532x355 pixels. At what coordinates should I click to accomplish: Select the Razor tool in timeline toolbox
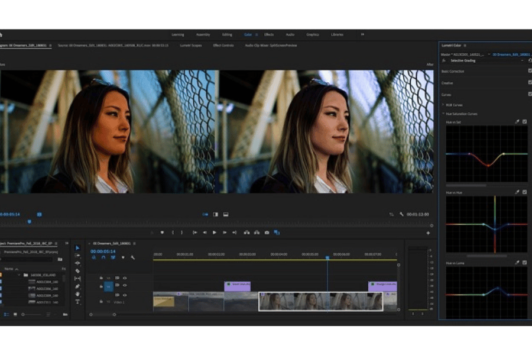77,271
